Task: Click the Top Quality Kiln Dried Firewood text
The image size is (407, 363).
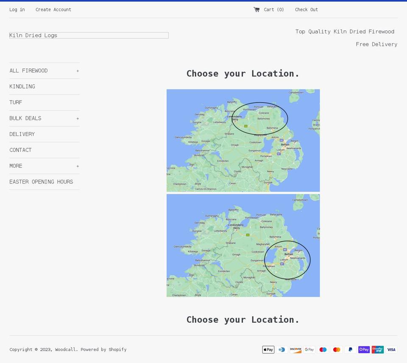Action: click(345, 32)
